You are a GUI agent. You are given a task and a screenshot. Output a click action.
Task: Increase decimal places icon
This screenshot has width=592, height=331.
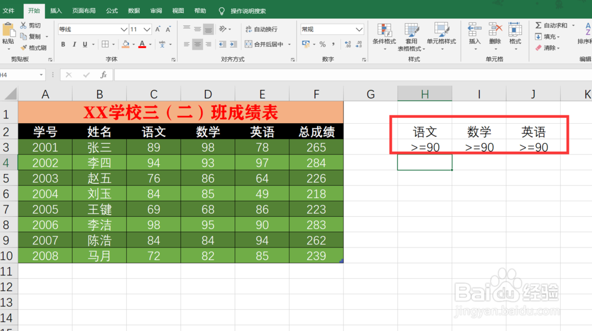click(348, 44)
